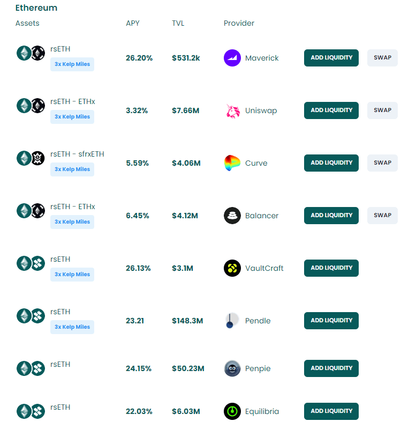This screenshot has height=436, width=416.
Task: Add liquidity to the Pendle pool
Action: pyautogui.click(x=331, y=321)
